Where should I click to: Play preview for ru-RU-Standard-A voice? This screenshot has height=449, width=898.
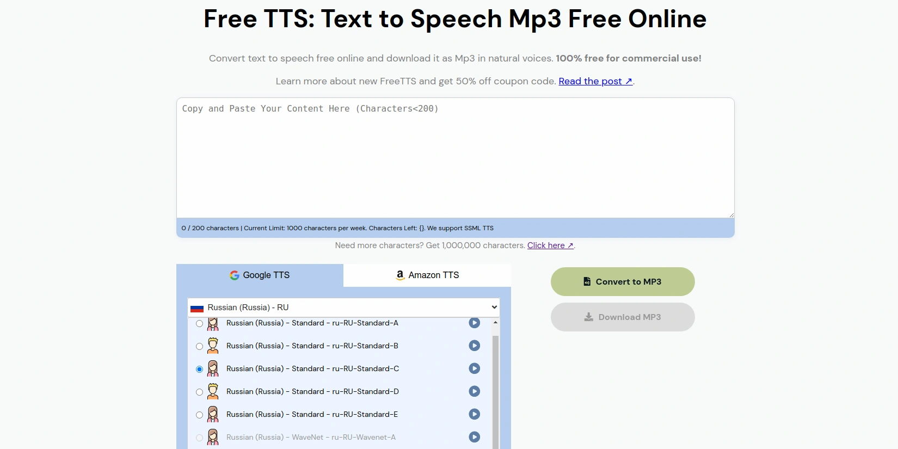click(475, 323)
